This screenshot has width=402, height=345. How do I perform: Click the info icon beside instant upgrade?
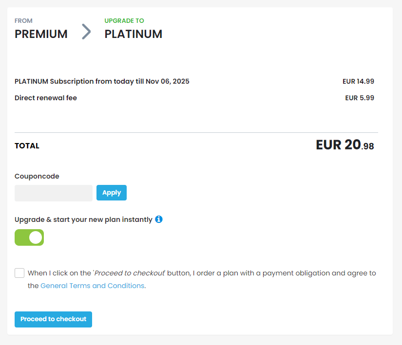(x=159, y=219)
